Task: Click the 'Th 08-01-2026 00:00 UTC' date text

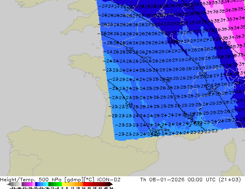Action: [x=178, y=180]
